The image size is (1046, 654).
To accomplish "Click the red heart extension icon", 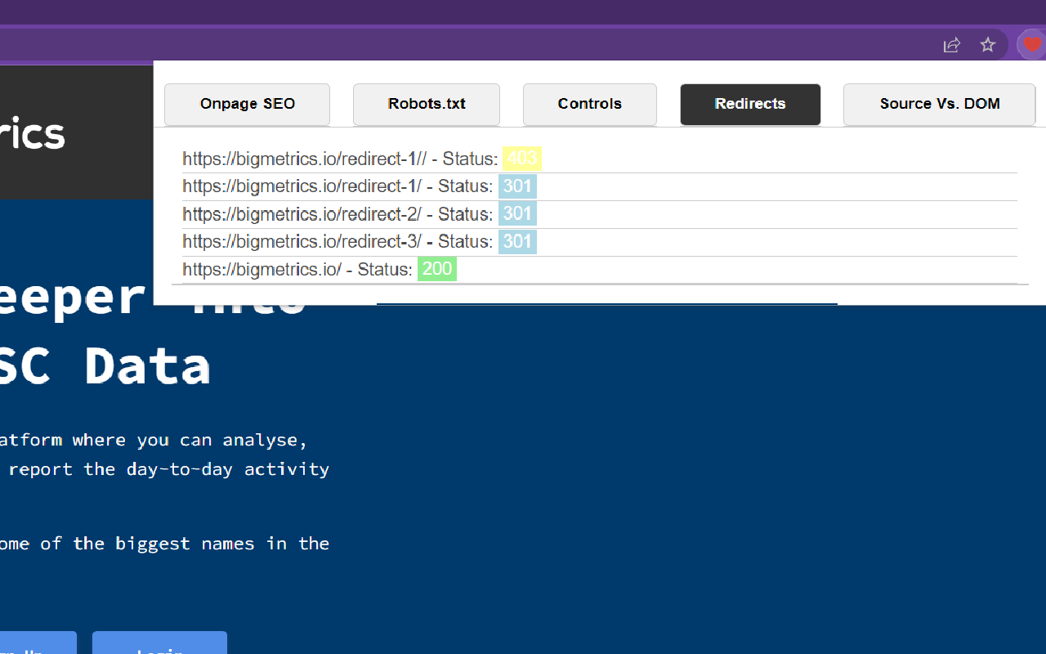I will tap(1032, 45).
